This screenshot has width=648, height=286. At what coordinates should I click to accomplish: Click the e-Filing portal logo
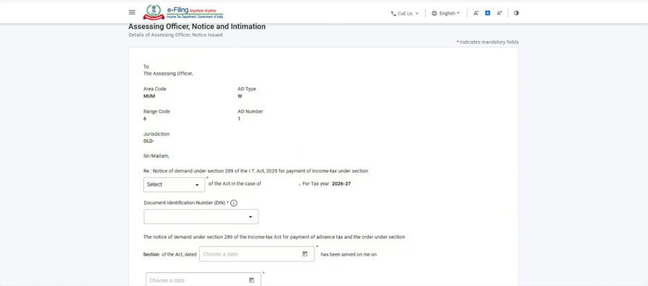[183, 12]
